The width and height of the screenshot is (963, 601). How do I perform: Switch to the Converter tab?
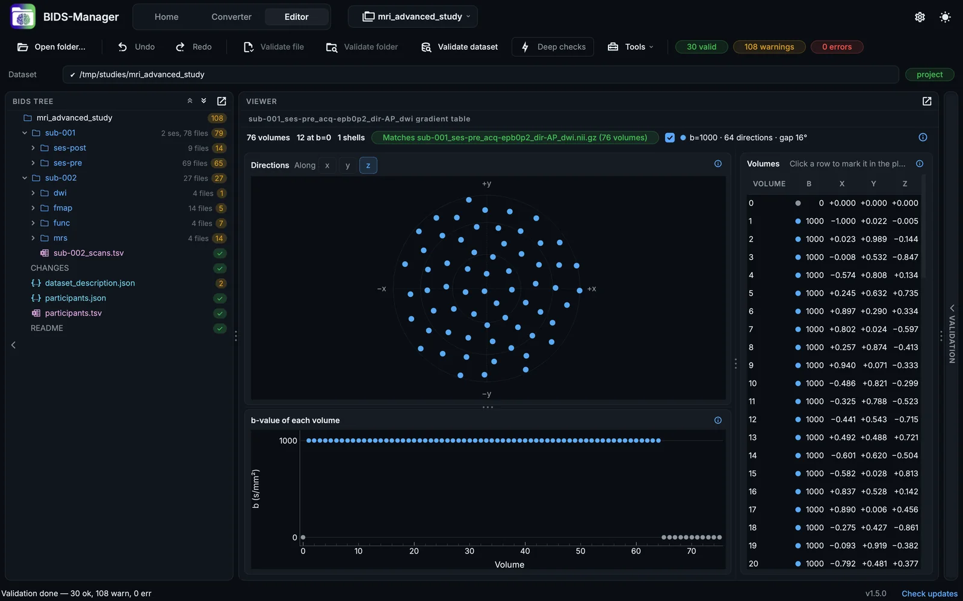pyautogui.click(x=231, y=17)
